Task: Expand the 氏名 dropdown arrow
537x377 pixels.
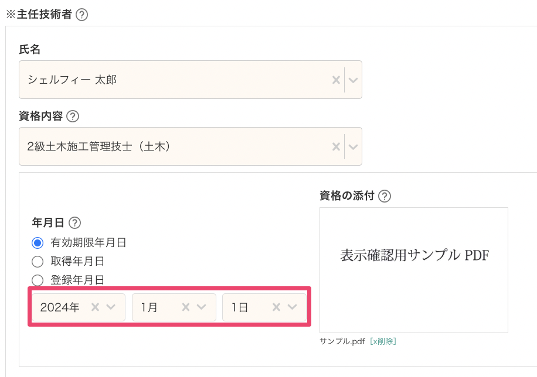Action: 353,80
